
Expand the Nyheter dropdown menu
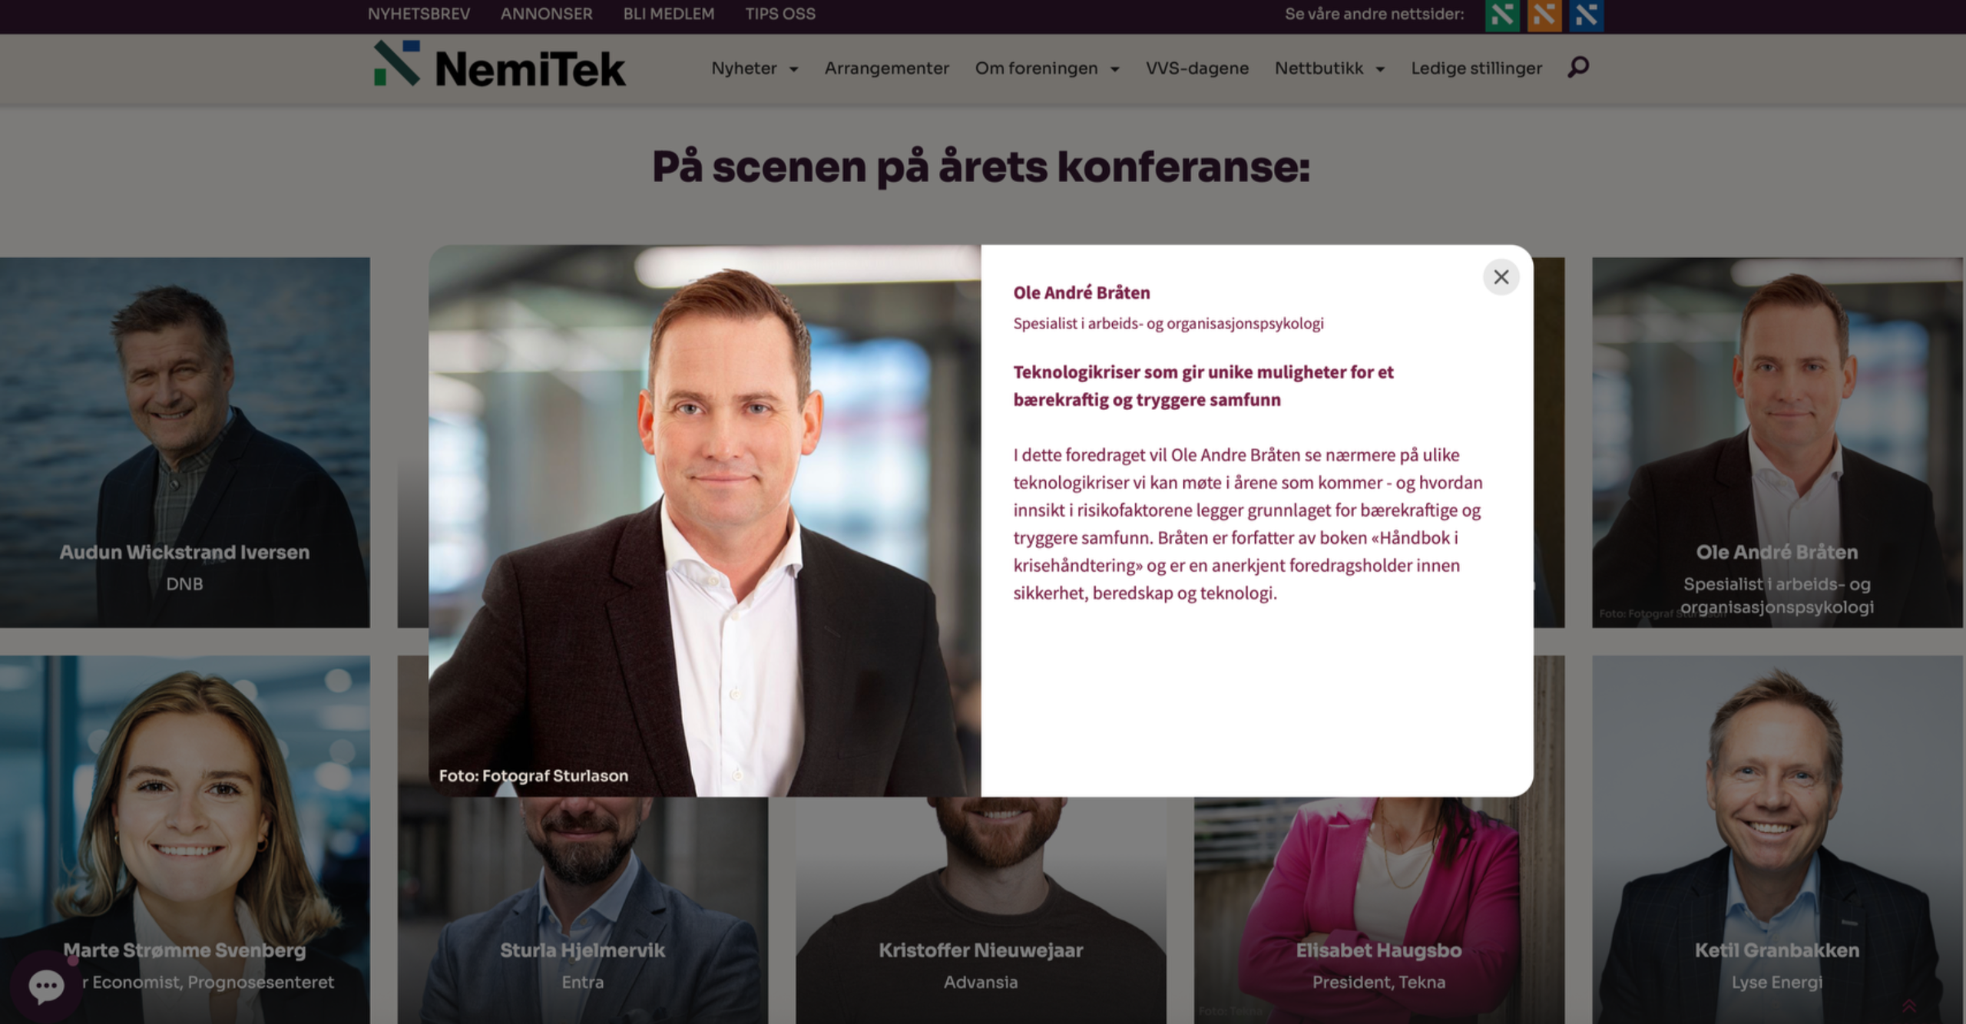click(x=754, y=68)
